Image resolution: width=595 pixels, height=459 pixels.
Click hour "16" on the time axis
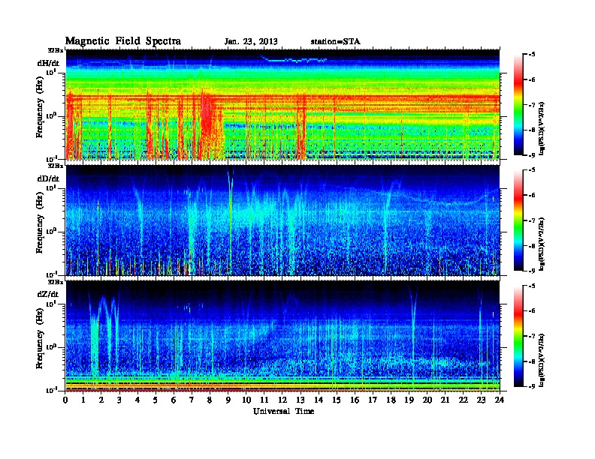coord(355,400)
